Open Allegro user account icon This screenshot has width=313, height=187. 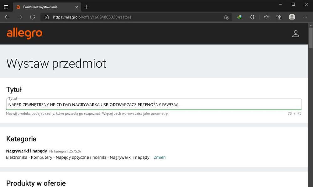pos(296,34)
